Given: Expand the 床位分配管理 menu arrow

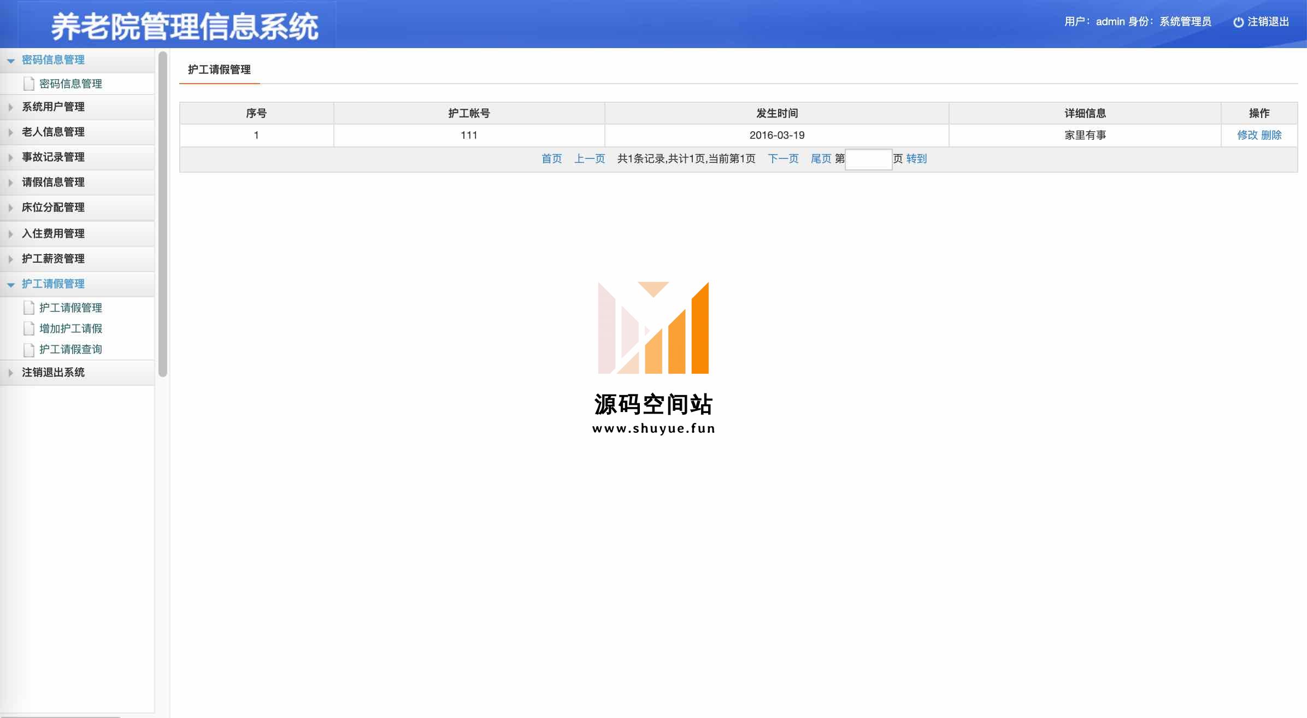Looking at the screenshot, I should point(10,208).
